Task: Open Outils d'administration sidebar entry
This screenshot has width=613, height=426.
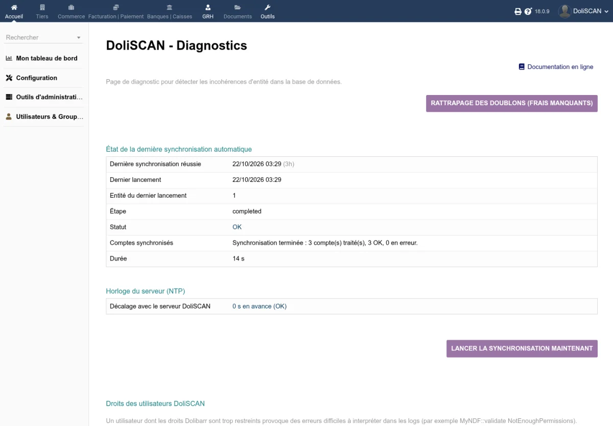Action: click(49, 97)
